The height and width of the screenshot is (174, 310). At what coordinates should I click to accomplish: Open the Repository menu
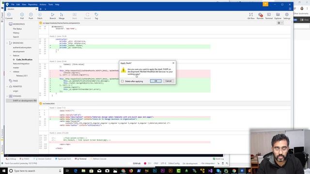(33, 4)
